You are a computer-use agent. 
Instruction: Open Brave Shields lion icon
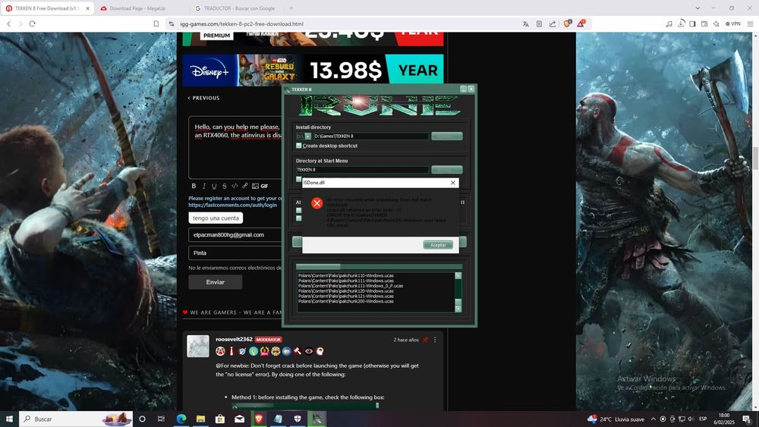(567, 24)
